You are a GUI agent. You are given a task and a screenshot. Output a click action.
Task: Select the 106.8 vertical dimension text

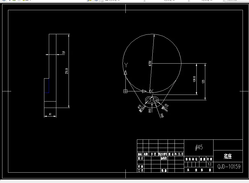tap(194, 79)
